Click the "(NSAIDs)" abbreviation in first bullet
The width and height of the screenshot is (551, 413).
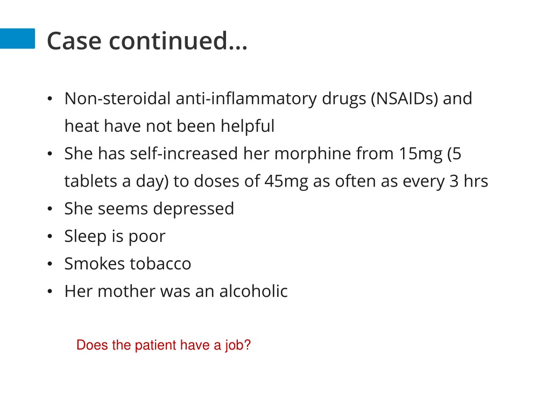pyautogui.click(x=405, y=99)
